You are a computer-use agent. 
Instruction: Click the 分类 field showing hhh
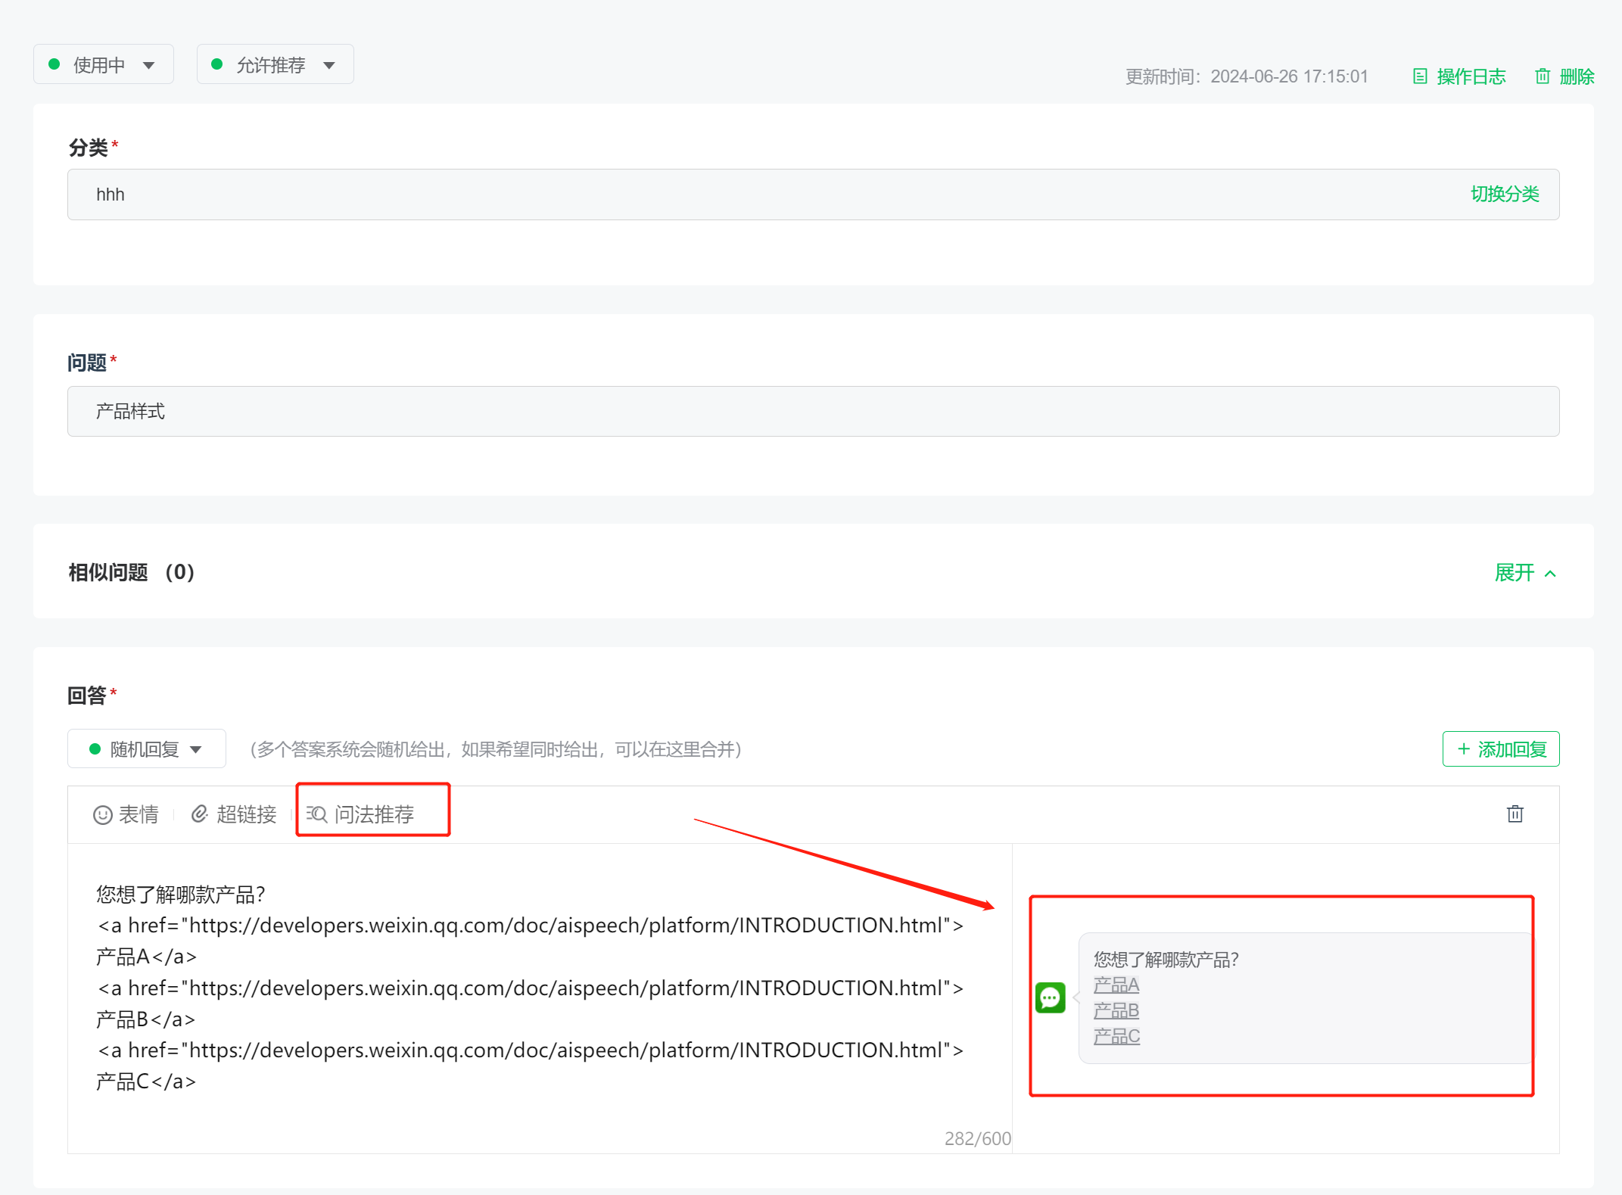click(x=813, y=194)
